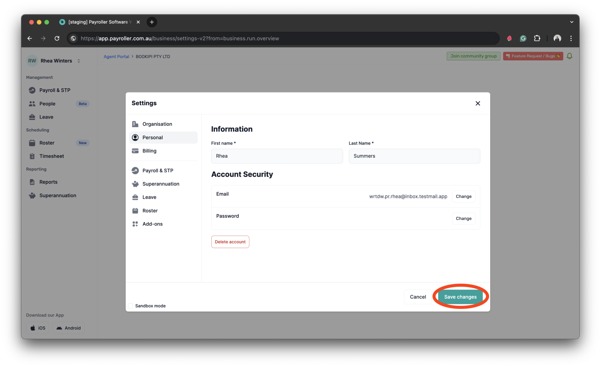Click the New badge next to Roster
The image size is (601, 367).
click(83, 143)
